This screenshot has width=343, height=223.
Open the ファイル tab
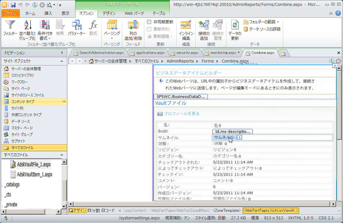click(11, 13)
